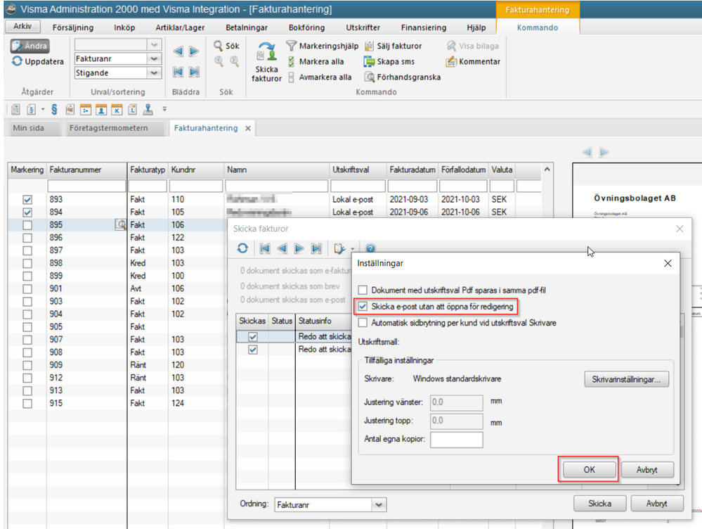Uncheck Markering for invoice 894
This screenshot has height=529, width=702.
point(27,212)
